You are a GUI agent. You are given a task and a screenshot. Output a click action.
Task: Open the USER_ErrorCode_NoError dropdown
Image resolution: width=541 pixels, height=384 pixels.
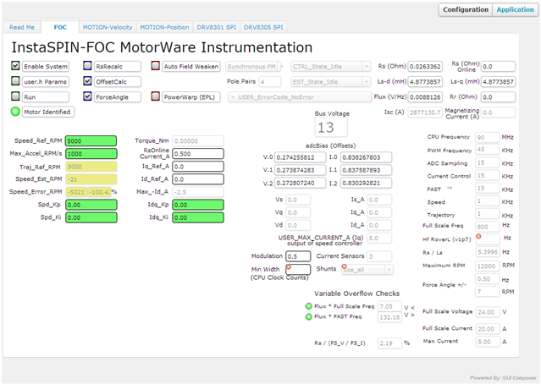(x=300, y=97)
